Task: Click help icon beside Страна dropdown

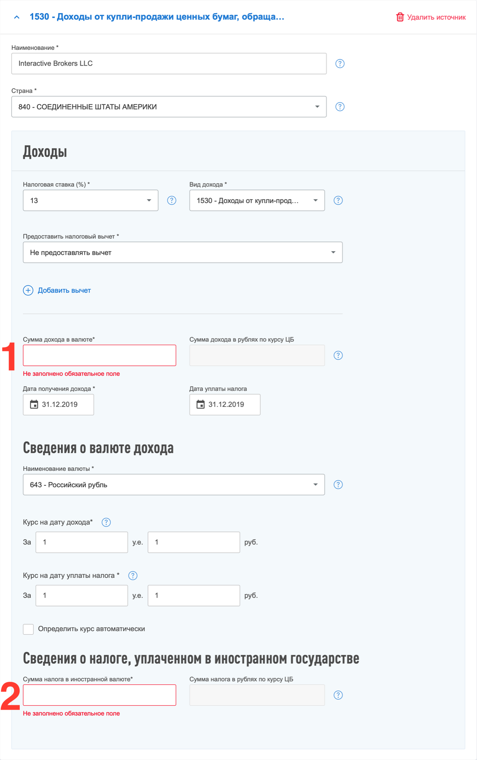Action: point(340,107)
